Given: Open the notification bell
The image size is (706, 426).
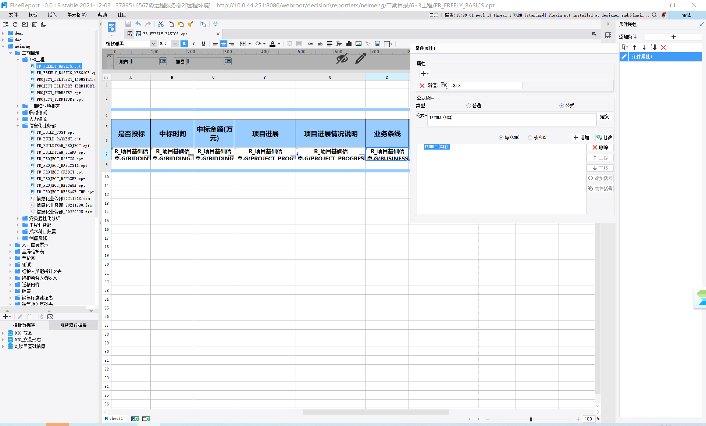Looking at the screenshot, I should [664, 15].
